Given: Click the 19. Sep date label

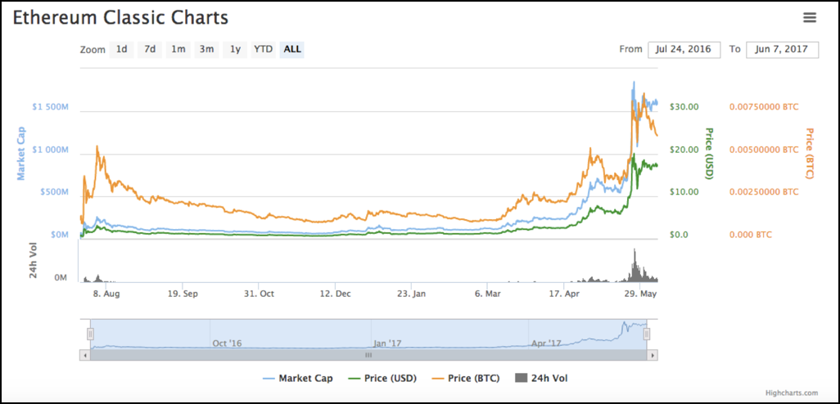Looking at the screenshot, I should click(183, 294).
